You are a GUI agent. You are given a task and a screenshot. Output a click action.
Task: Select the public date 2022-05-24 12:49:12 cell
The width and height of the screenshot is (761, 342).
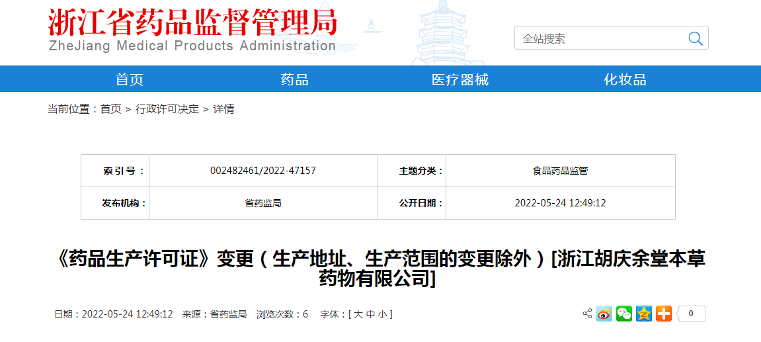tap(560, 203)
